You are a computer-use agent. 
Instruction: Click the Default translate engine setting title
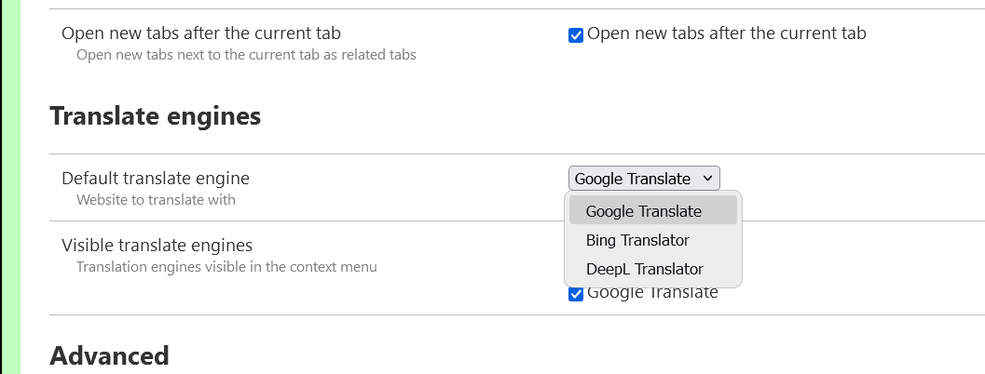tap(156, 178)
